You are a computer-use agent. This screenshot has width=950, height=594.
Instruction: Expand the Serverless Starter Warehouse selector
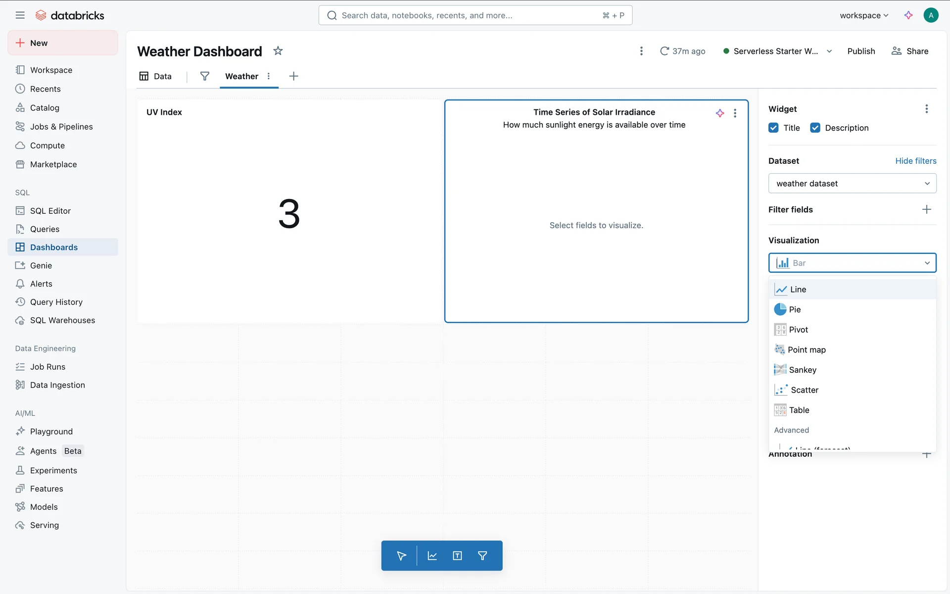pos(778,51)
